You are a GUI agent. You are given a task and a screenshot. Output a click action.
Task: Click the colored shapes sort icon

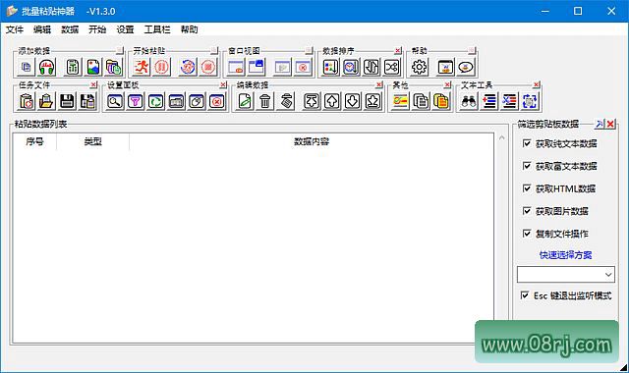click(330, 67)
